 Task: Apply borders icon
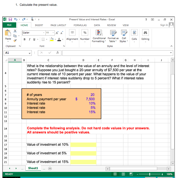(x=43, y=39)
